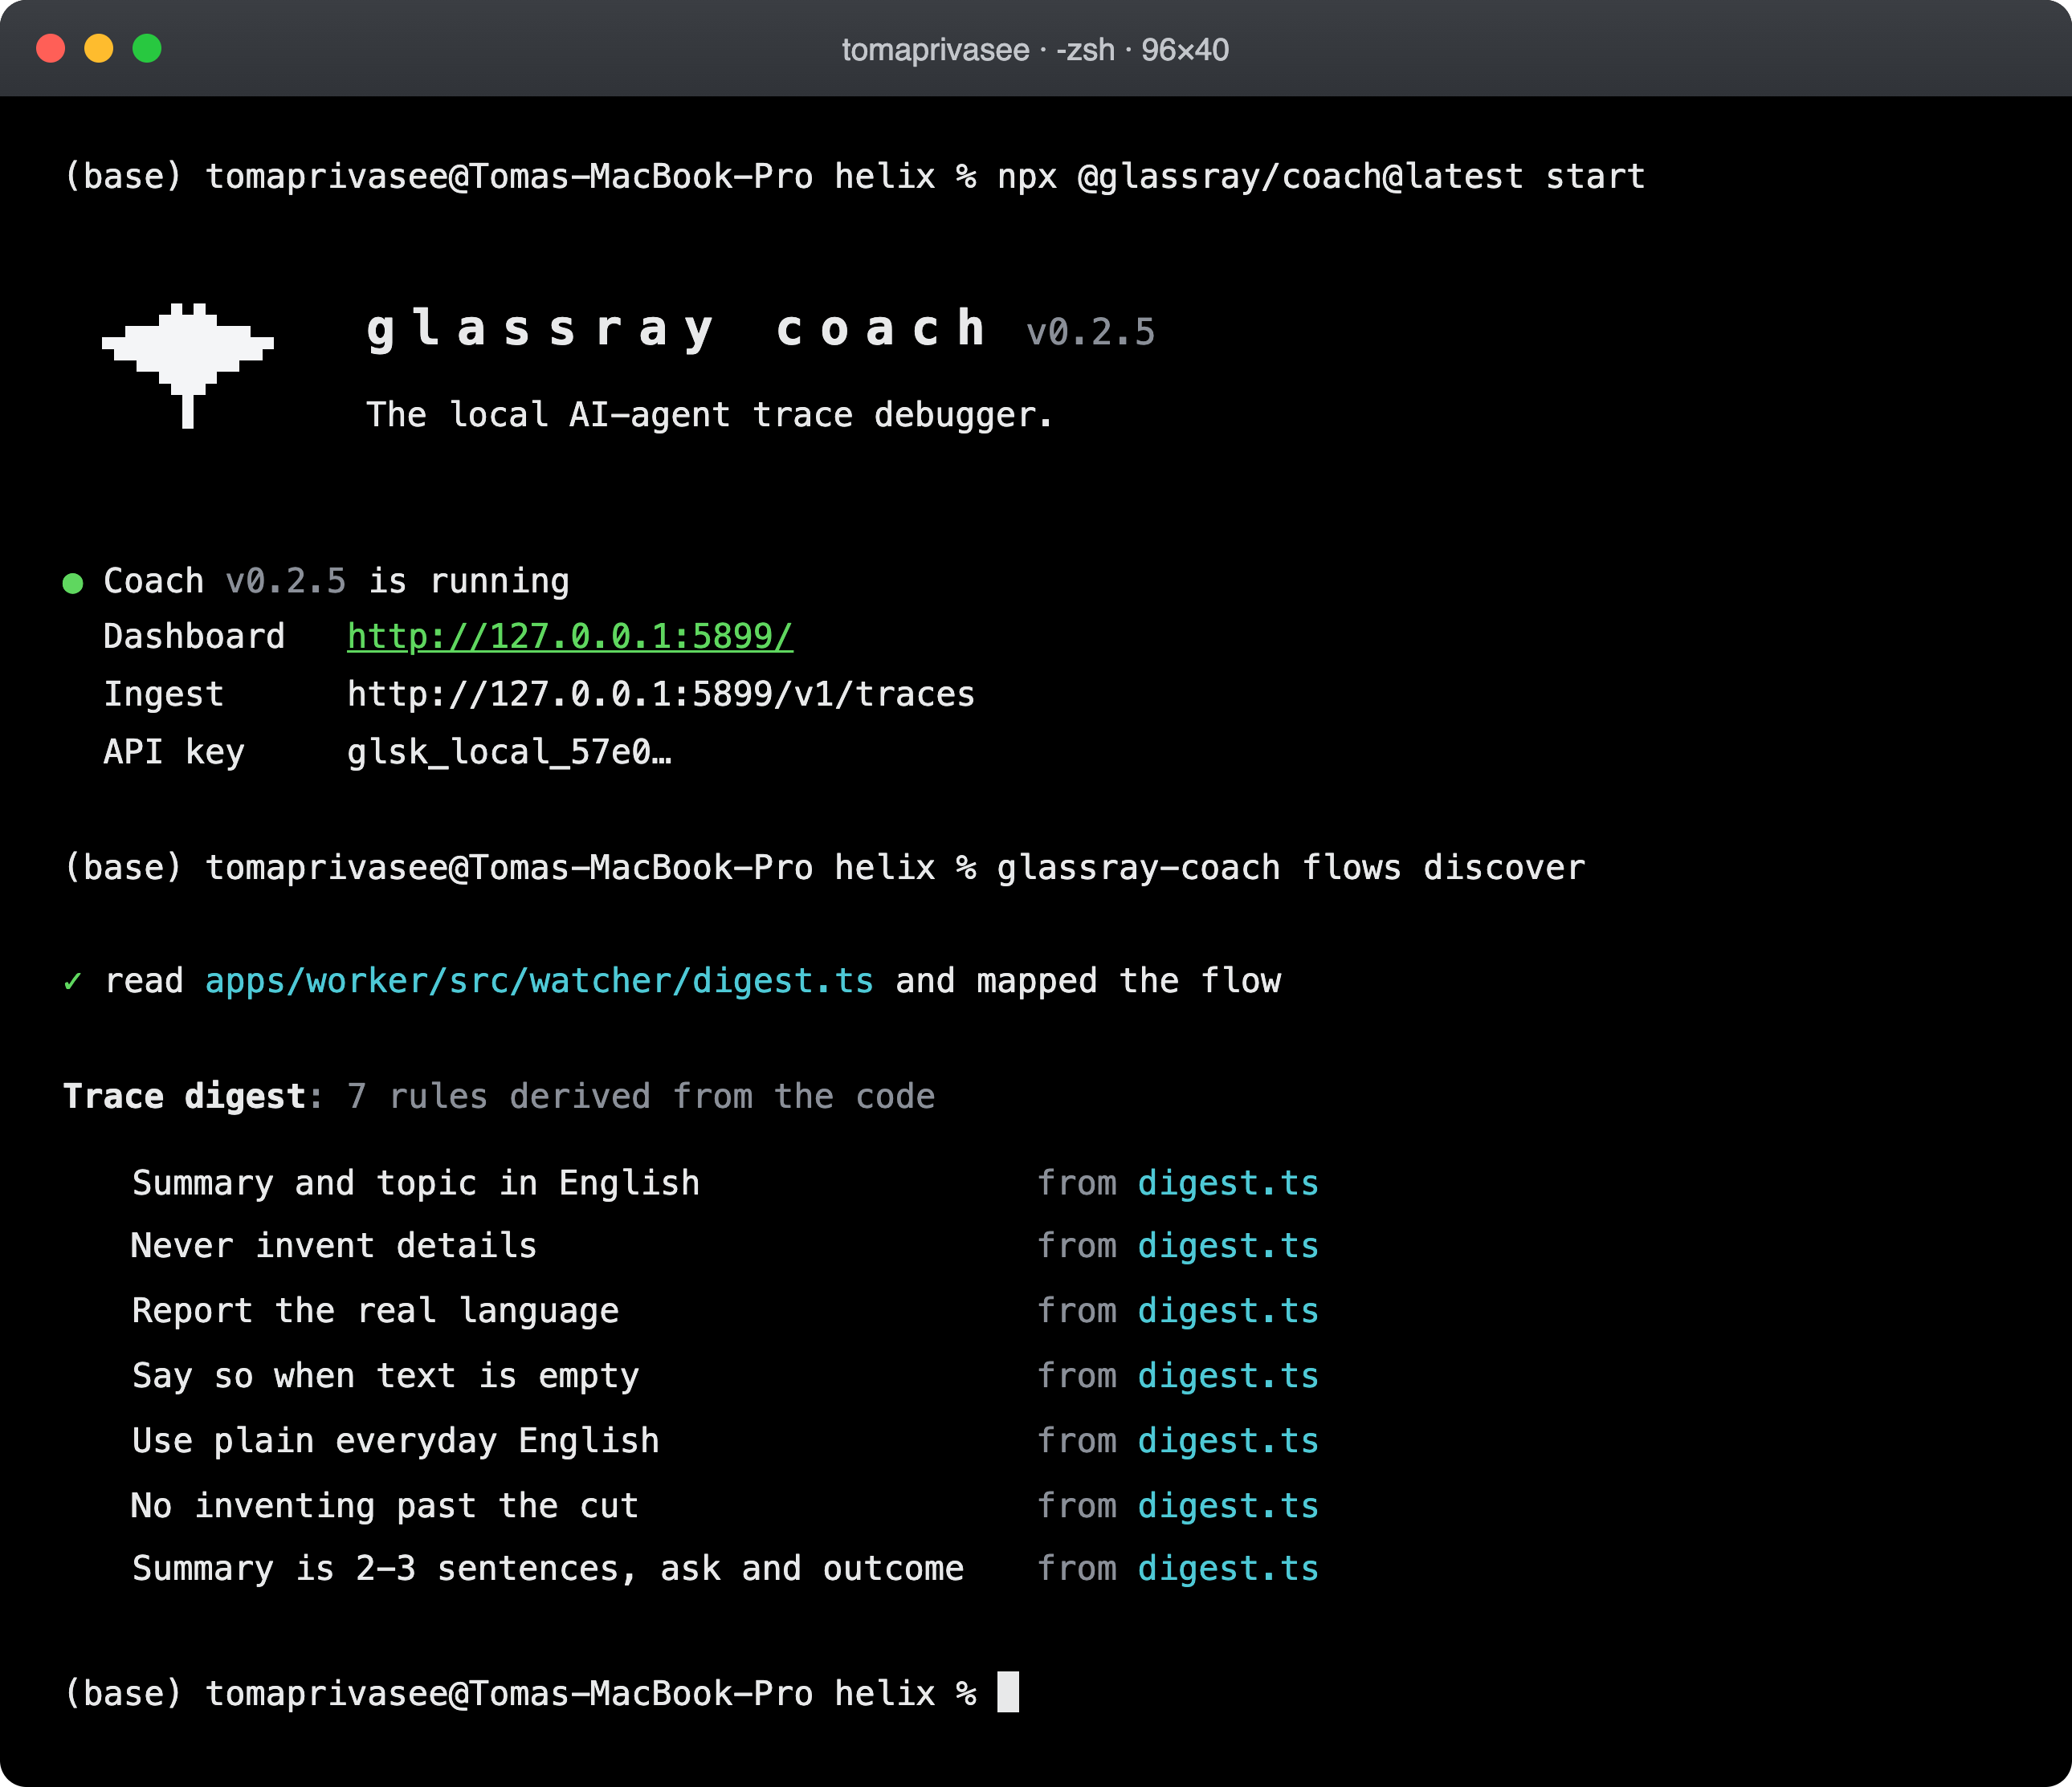Click the yellow minimize window button
This screenshot has height=1787, width=2072.
tap(99, 48)
